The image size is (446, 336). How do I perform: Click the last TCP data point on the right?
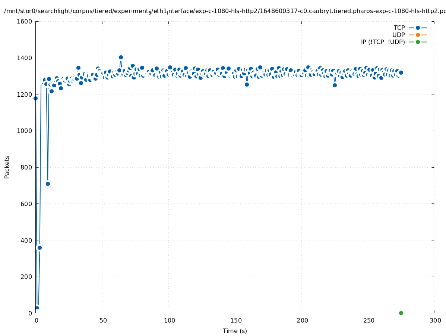point(401,72)
